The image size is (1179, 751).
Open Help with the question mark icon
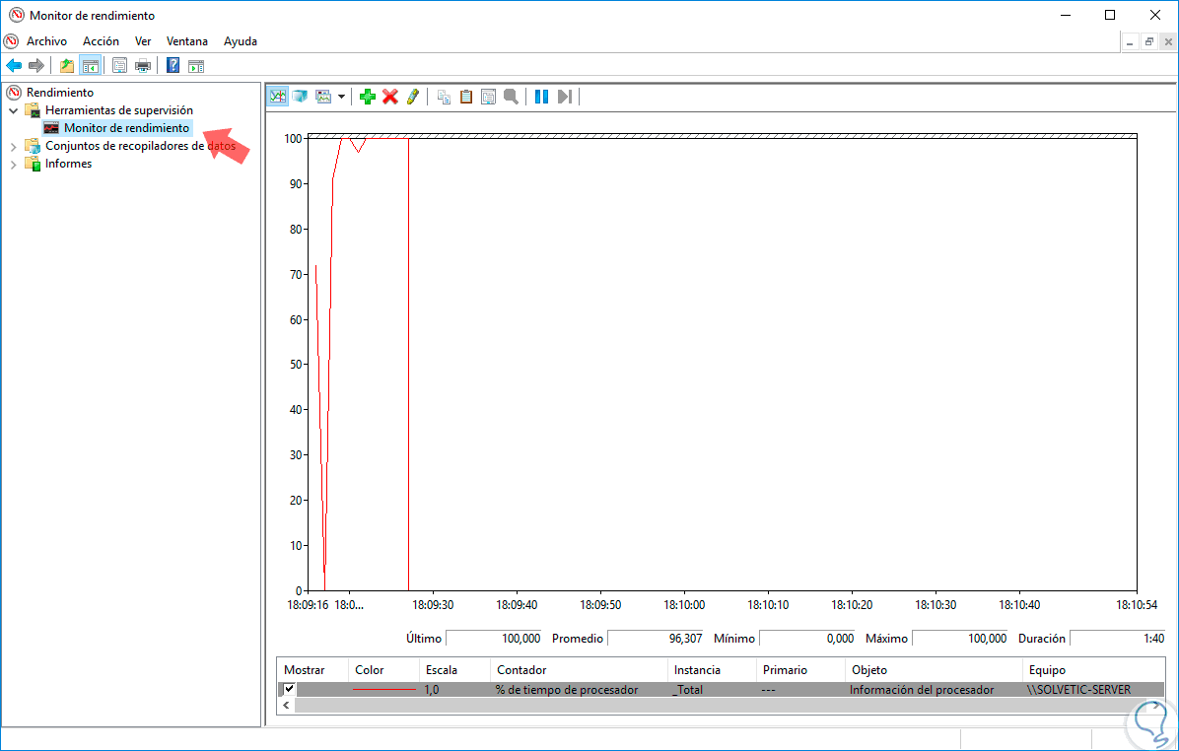(173, 65)
